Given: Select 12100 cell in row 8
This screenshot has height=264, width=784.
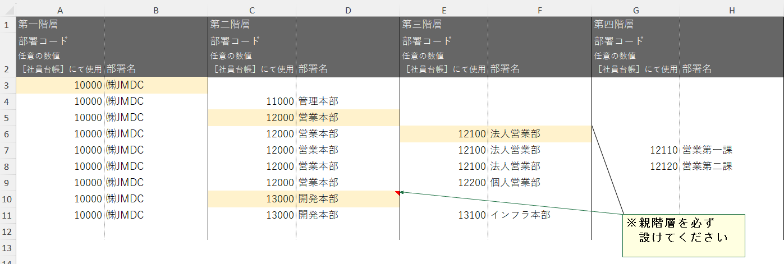Looking at the screenshot, I should click(x=444, y=166).
